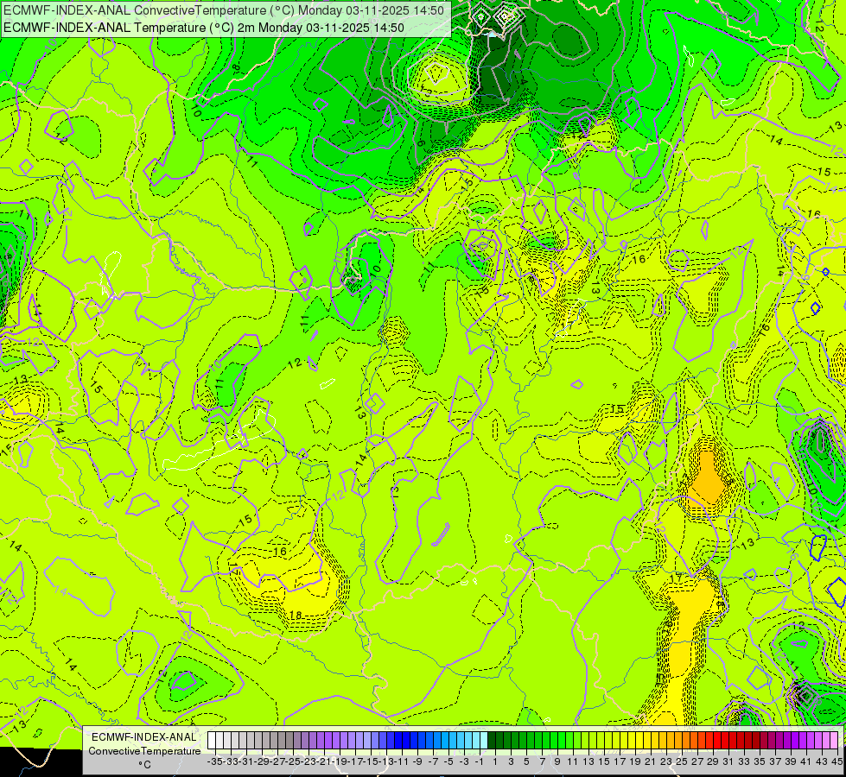Viewport: 846px width, 777px height.
Task: Select the pink swatch above 45
Action: click(834, 740)
